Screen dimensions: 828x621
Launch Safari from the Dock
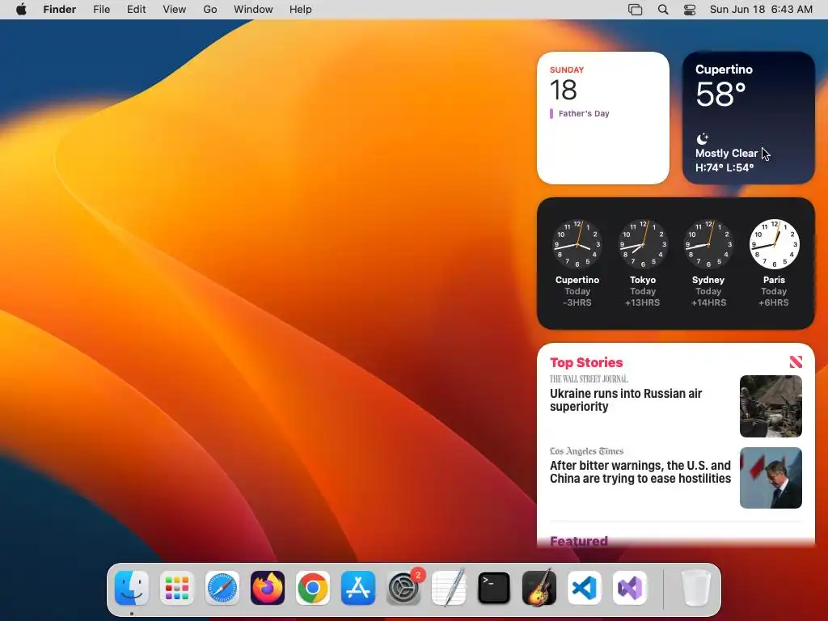click(222, 588)
